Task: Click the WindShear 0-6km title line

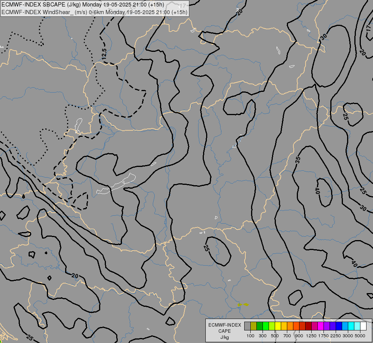Action: 94,12
